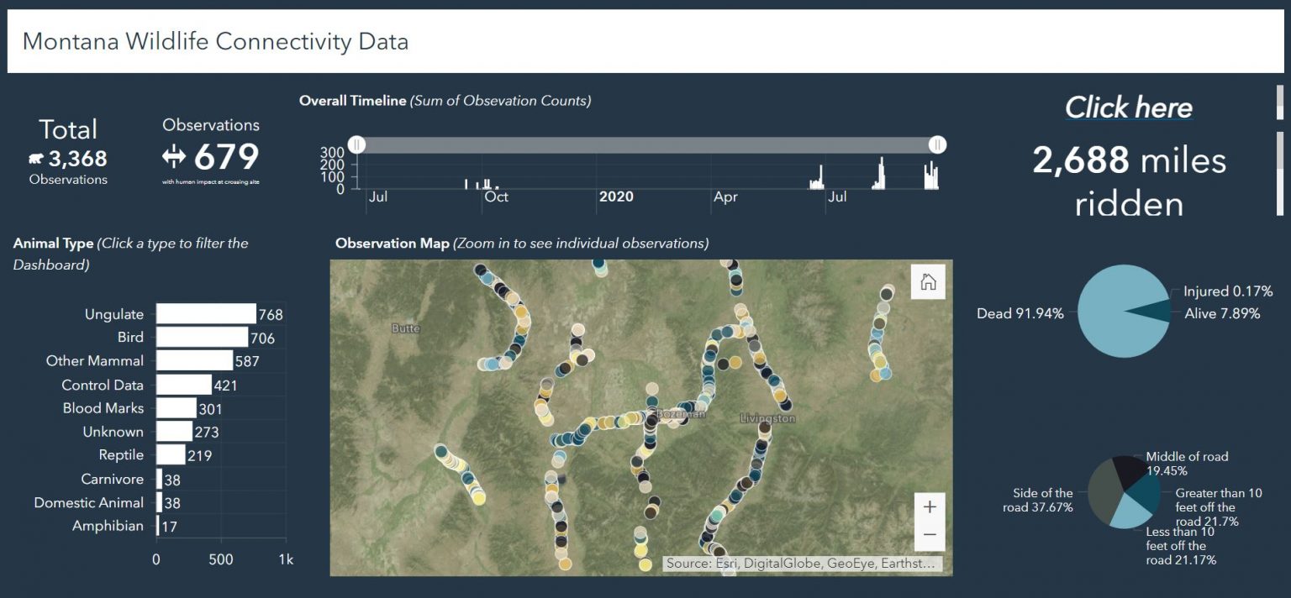Screen dimensions: 1291x598
Task: Reset the map view with the home icon
Action: pos(928,282)
